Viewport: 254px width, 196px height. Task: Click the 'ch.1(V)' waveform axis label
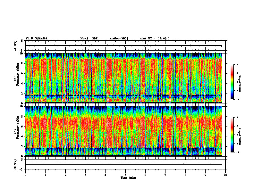pyautogui.click(x=15, y=45)
